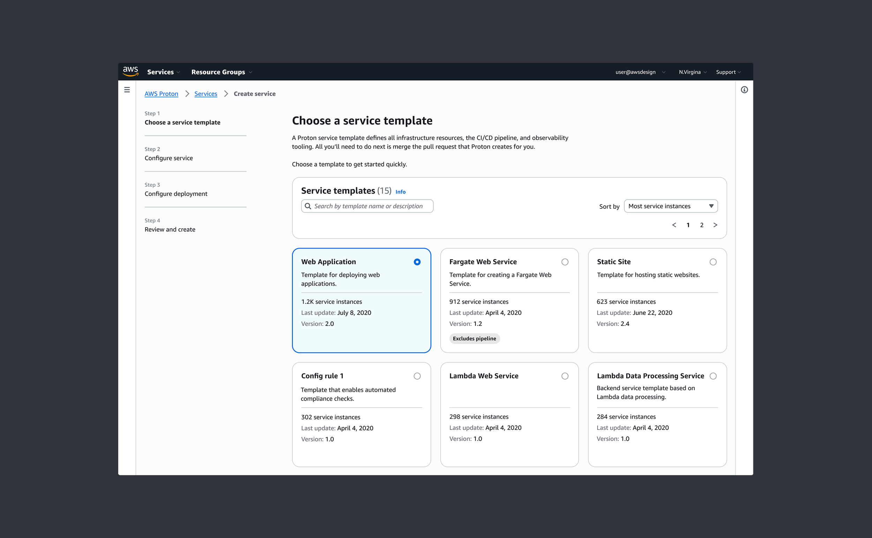Choose the Config rule 1 template radio

tap(417, 376)
